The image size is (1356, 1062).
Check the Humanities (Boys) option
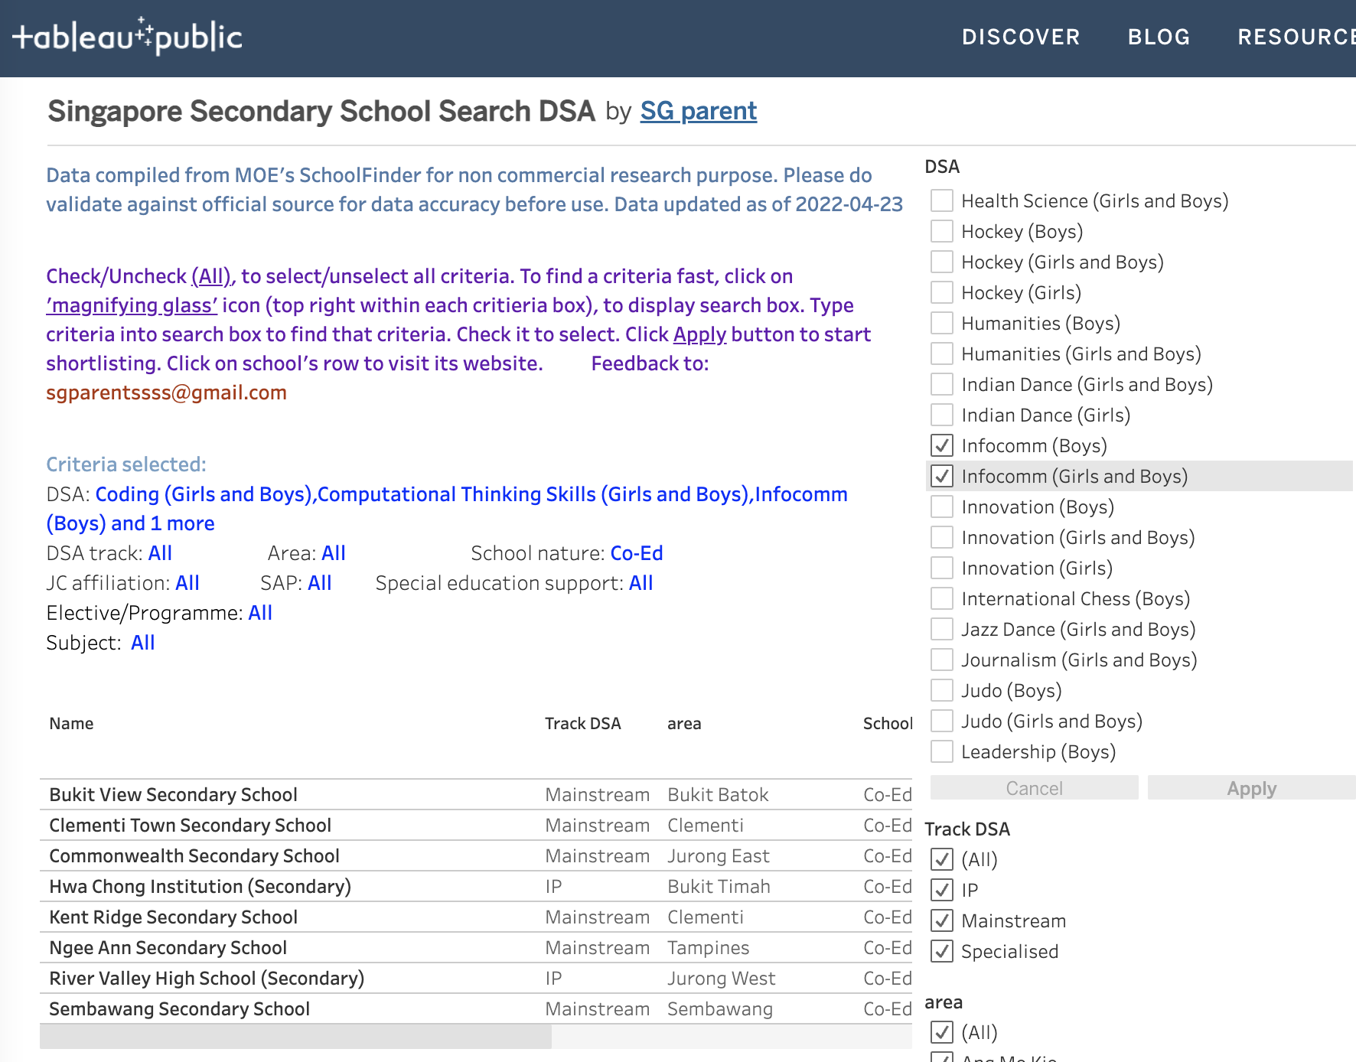pos(942,323)
